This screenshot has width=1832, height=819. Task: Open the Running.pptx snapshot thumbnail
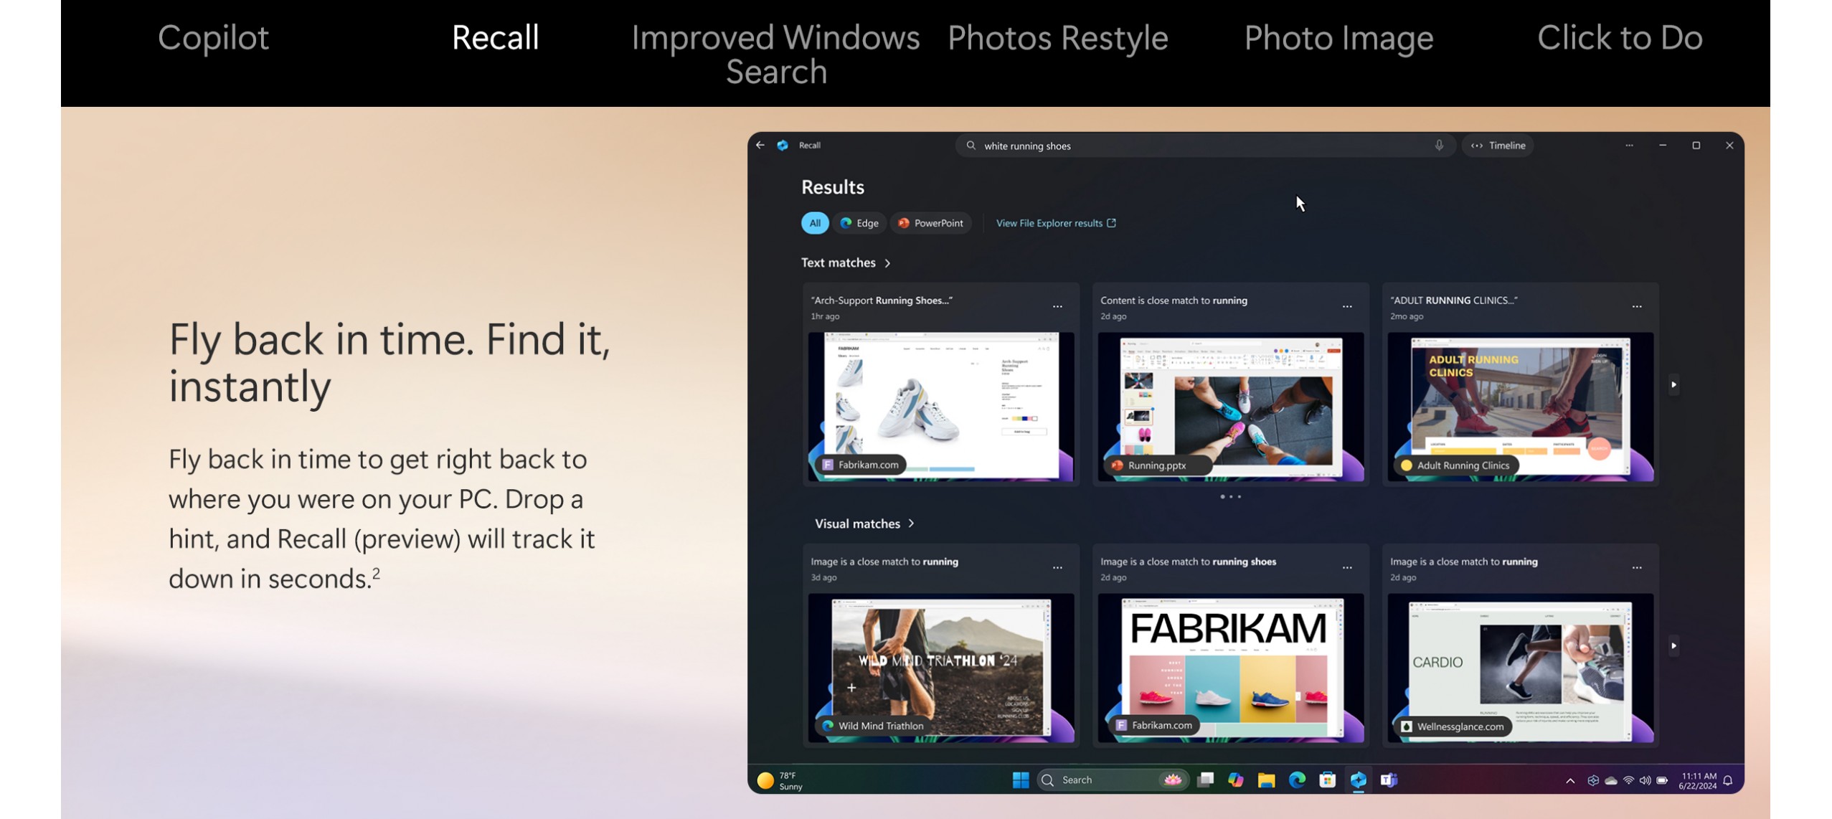[1231, 406]
